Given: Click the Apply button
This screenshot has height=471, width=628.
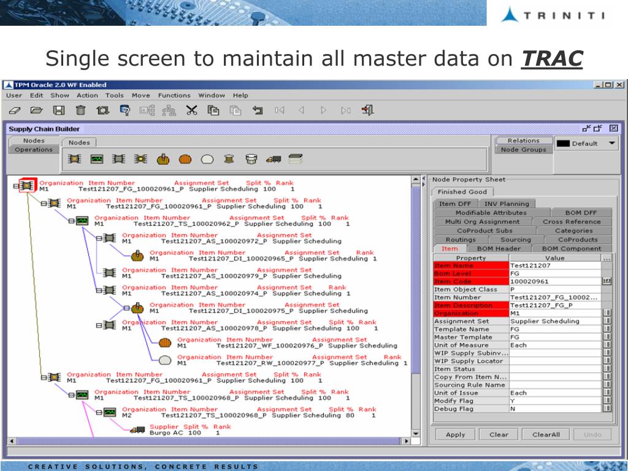Looking at the screenshot, I should pos(456,435).
